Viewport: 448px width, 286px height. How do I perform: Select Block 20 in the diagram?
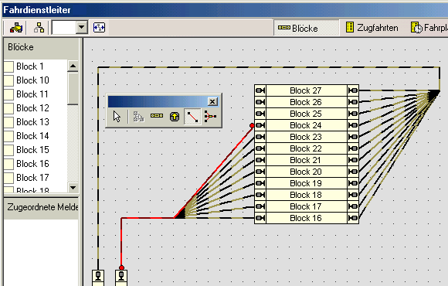(x=307, y=172)
